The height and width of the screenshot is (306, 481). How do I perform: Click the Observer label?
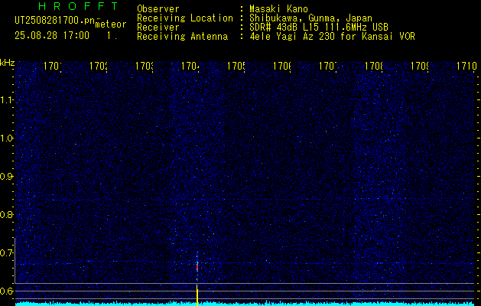158,9
